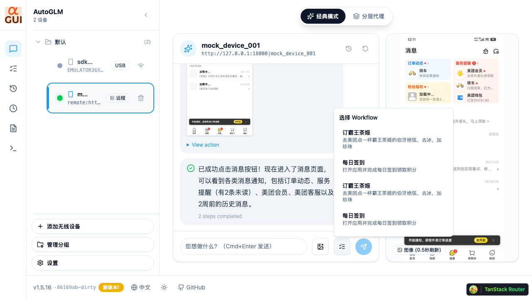
Task: Tap 去开启 button on phone notification bar
Action: coord(481,240)
